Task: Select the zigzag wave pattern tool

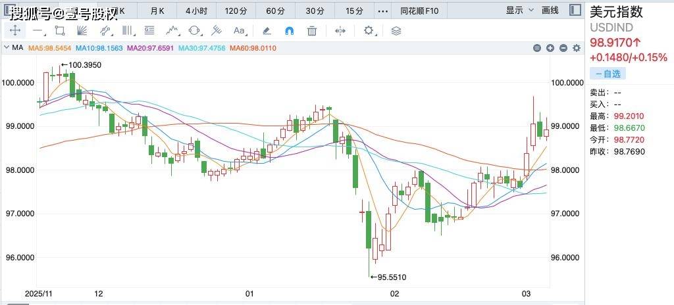Action: [172, 30]
